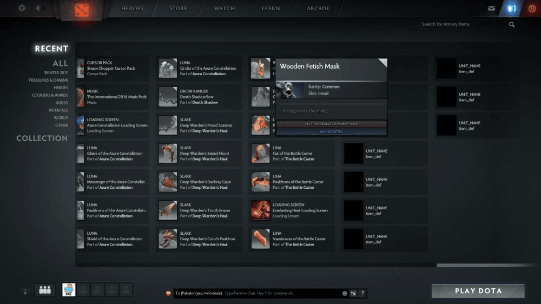Click Wooden Fetish Mask tooltip title
541x304 pixels.
point(309,66)
